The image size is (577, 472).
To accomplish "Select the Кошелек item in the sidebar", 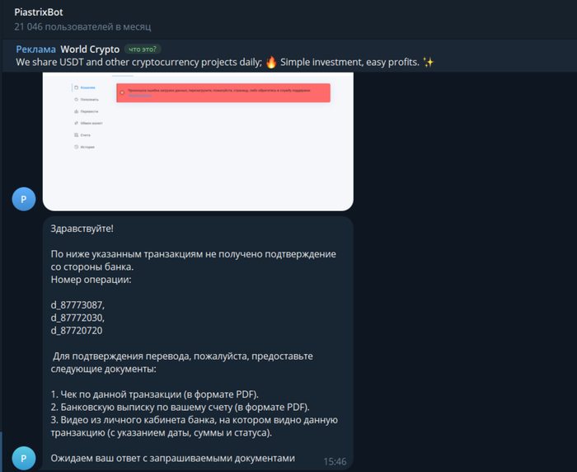I will coord(87,87).
